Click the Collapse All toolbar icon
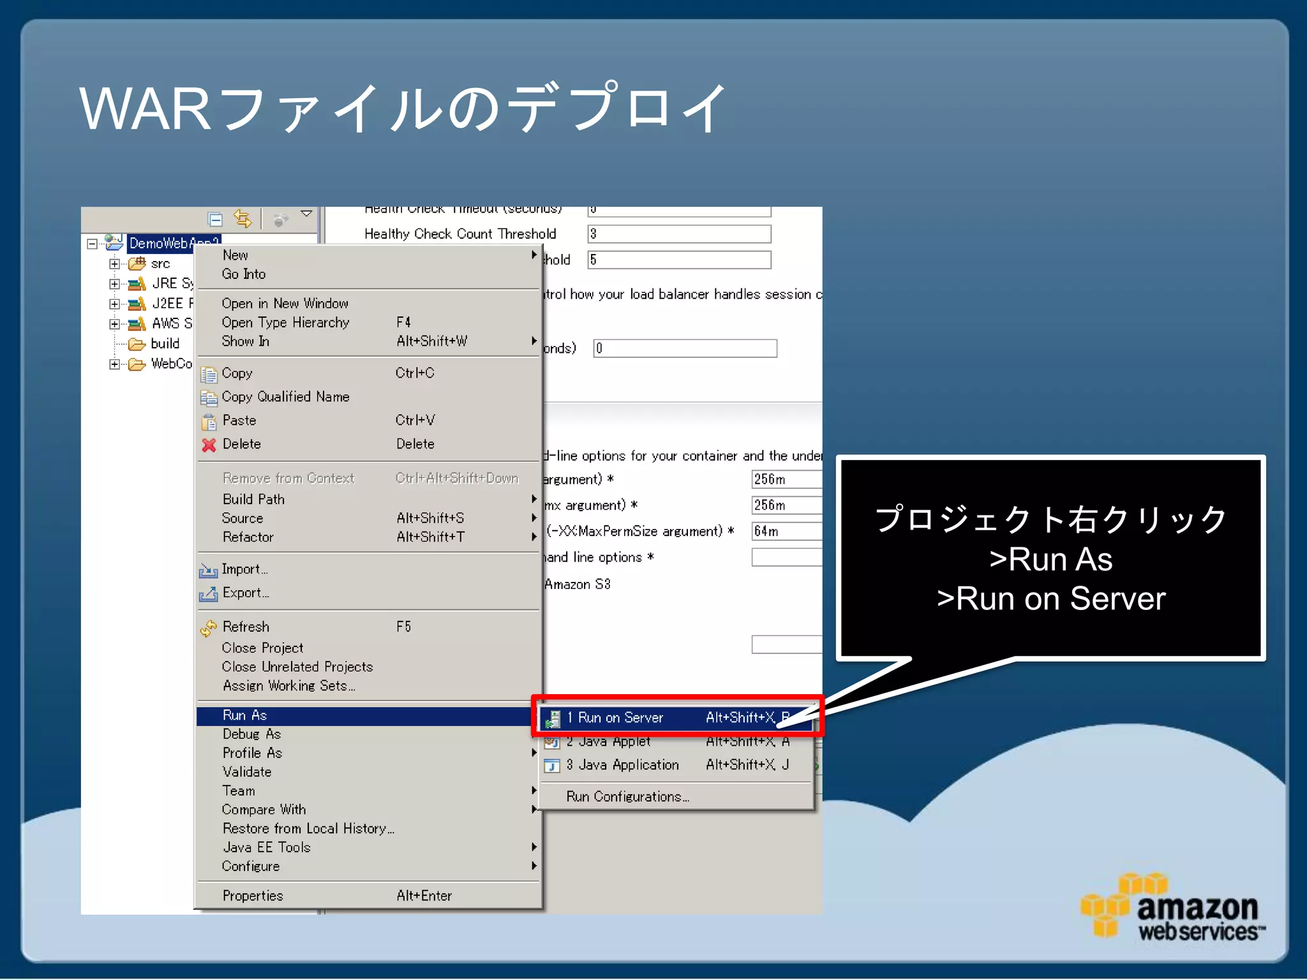Screen dimensions: 1307x980 click(x=216, y=219)
